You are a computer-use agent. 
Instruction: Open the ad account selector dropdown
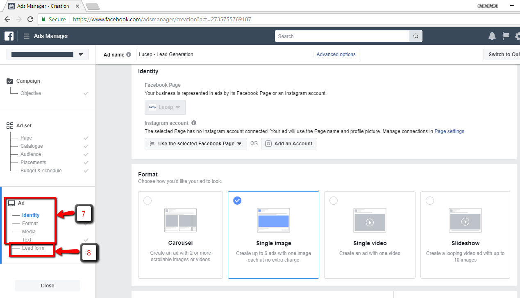pyautogui.click(x=48, y=54)
